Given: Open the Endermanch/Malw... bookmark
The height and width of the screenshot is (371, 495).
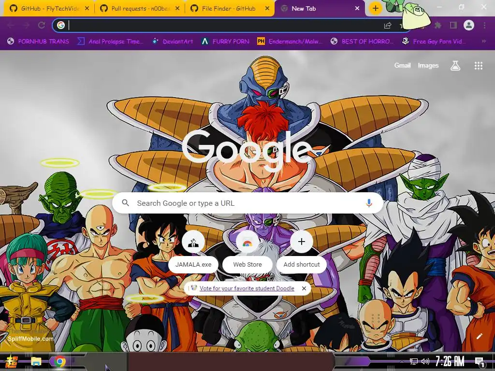Looking at the screenshot, I should pos(290,42).
